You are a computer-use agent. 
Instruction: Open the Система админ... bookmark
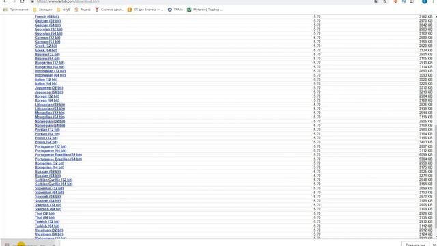[x=109, y=10]
